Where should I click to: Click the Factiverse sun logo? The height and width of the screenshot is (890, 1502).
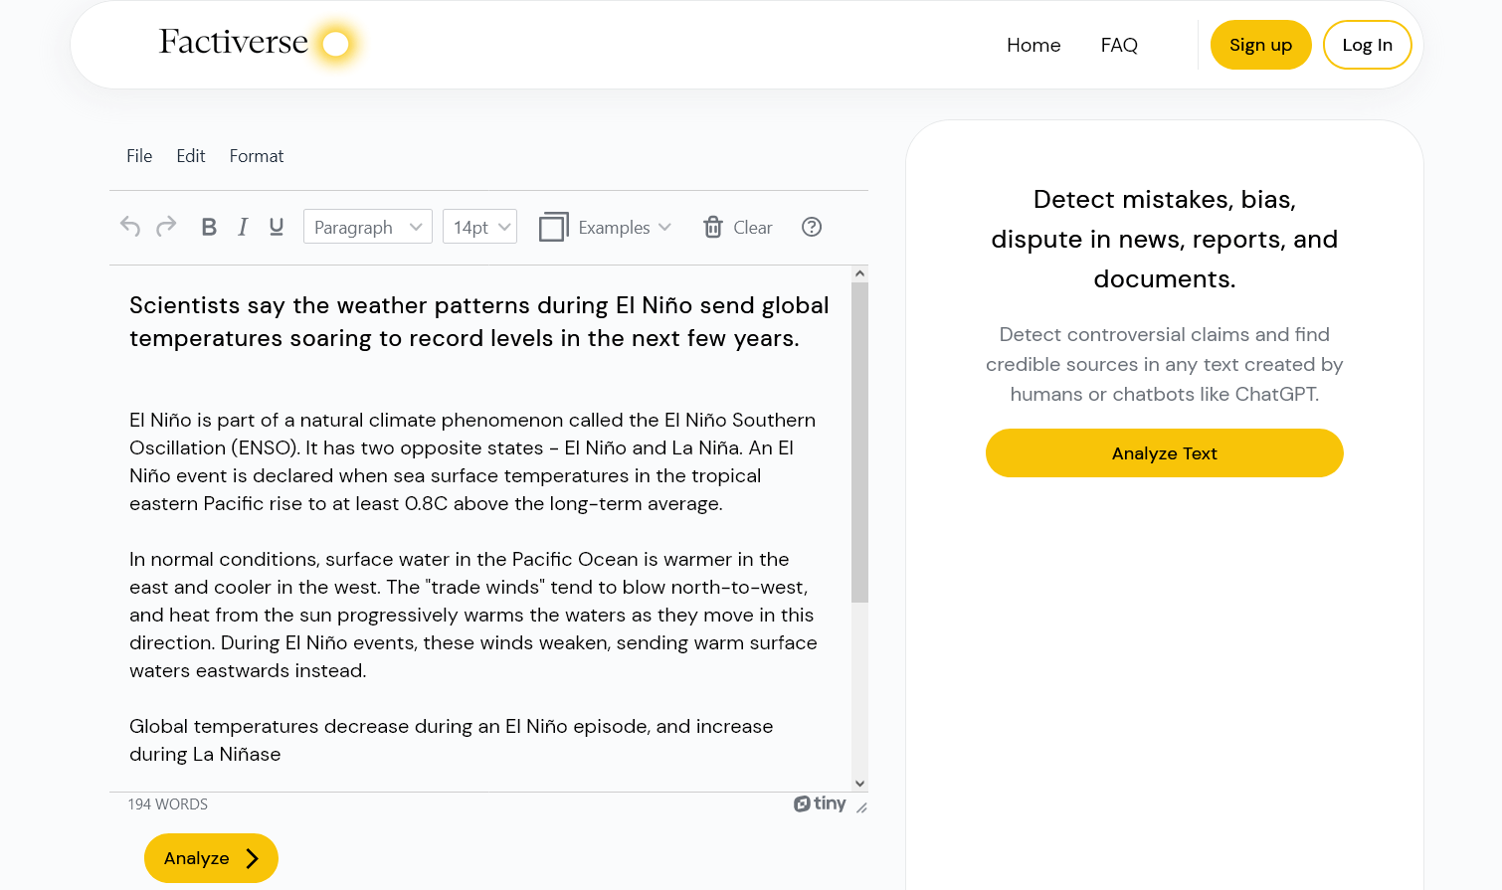point(336,44)
